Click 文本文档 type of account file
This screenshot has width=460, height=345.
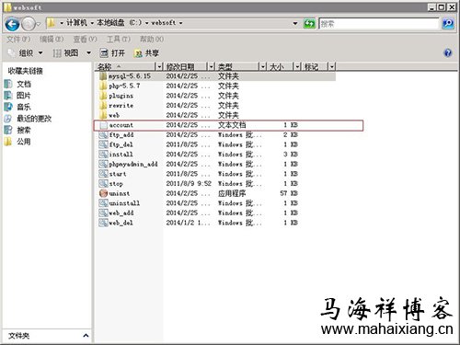[x=232, y=125]
